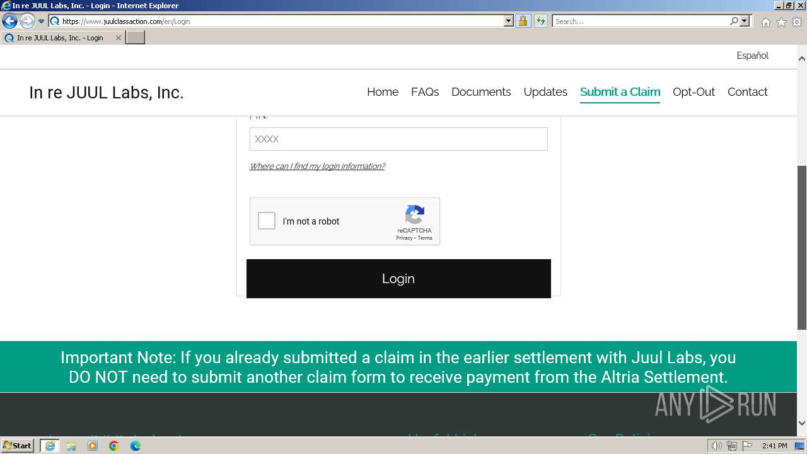Click the PIN input field
807x454 pixels.
coord(398,139)
